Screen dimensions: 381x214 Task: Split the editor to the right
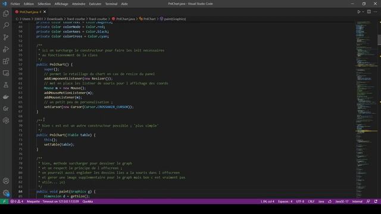coord(369,12)
